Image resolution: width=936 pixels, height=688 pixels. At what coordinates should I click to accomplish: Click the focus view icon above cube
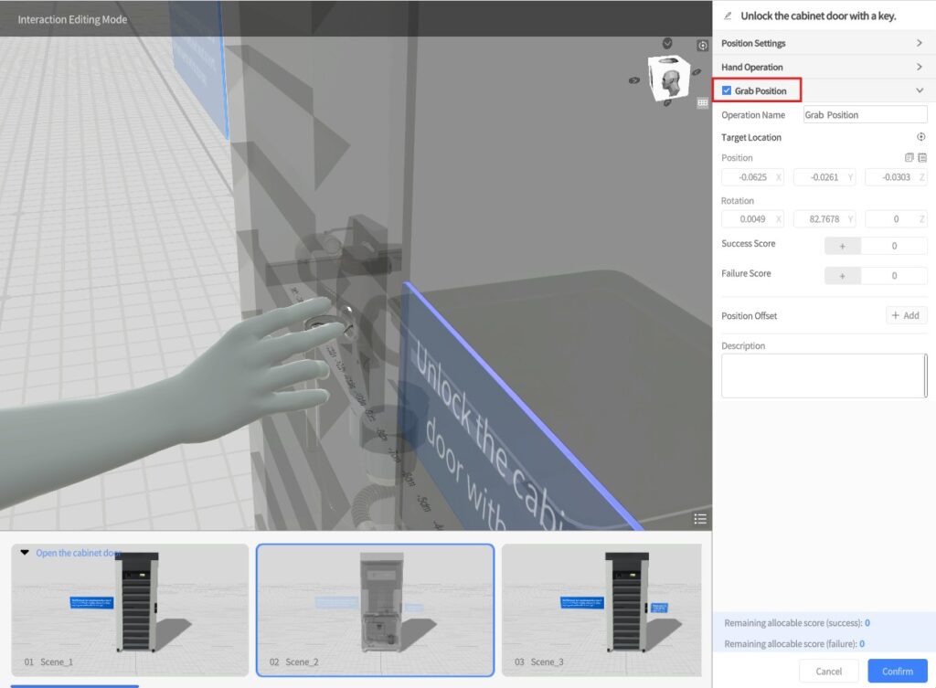pos(702,46)
